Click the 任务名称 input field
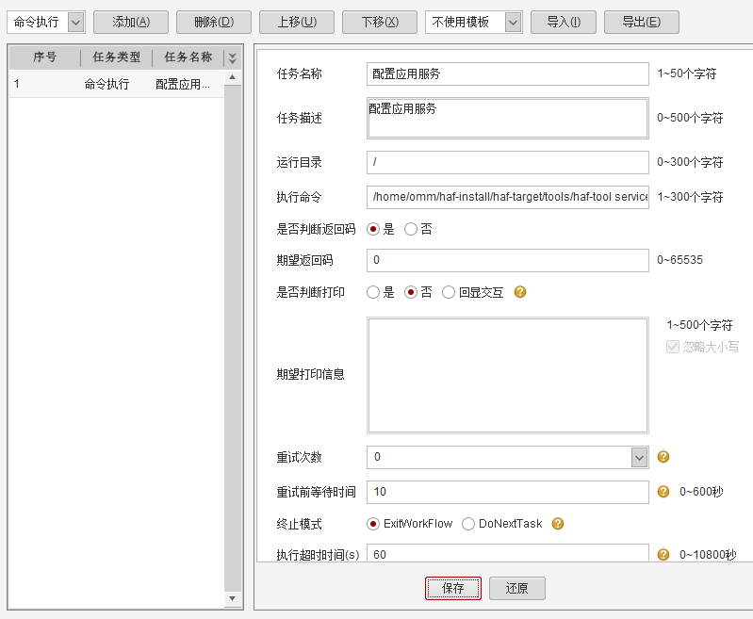753x619 pixels. coord(508,73)
